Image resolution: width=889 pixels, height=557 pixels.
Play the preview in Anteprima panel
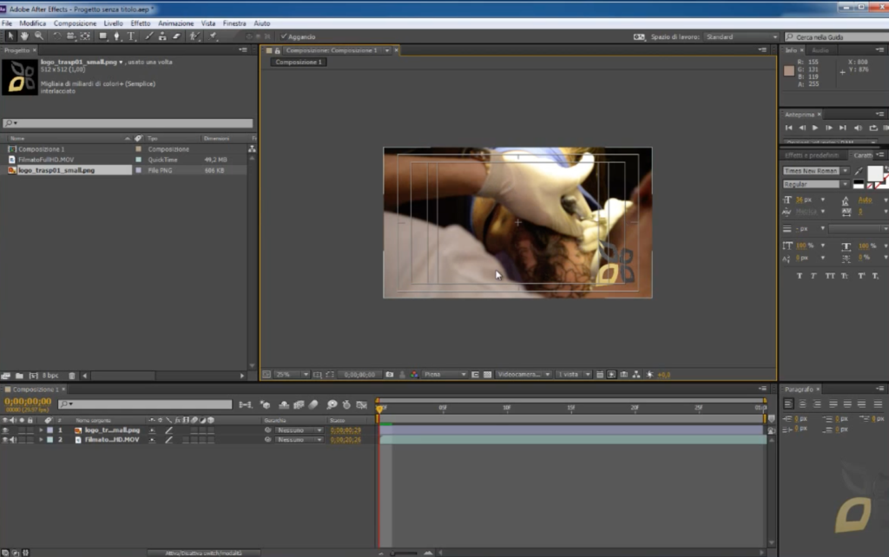[815, 128]
